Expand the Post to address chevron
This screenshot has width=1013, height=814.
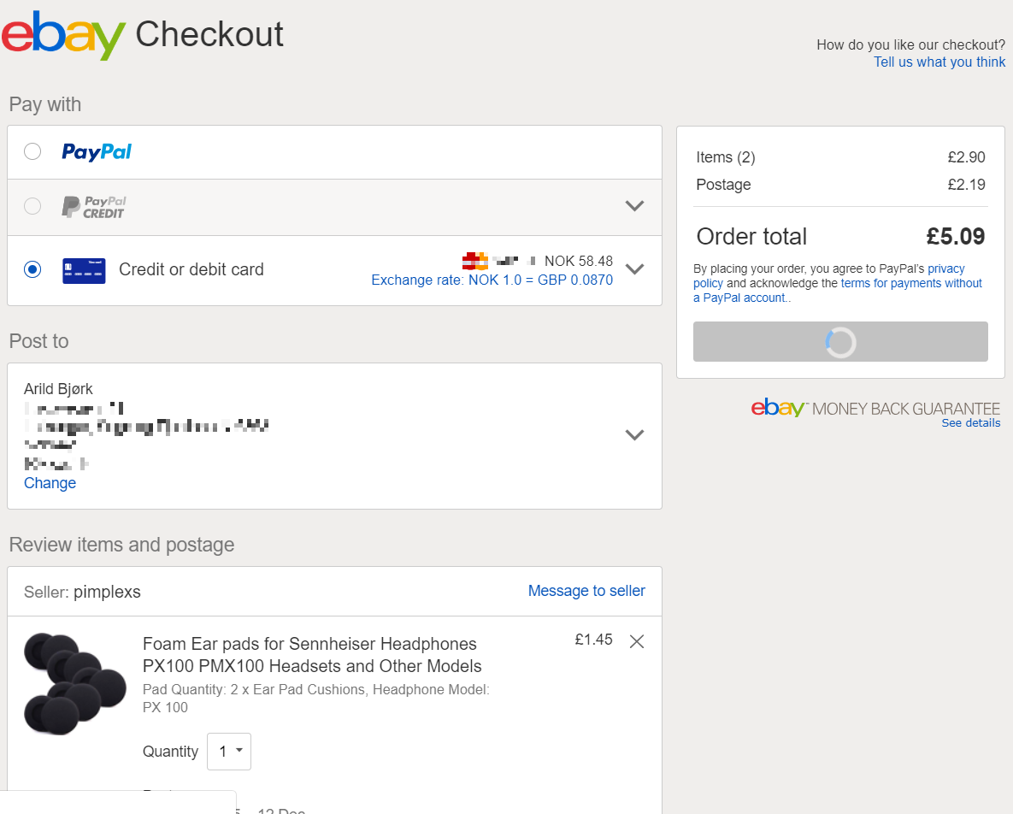coord(634,435)
